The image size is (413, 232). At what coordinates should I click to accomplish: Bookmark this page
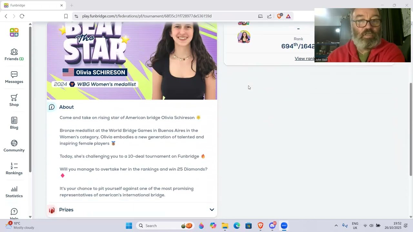coord(66,16)
